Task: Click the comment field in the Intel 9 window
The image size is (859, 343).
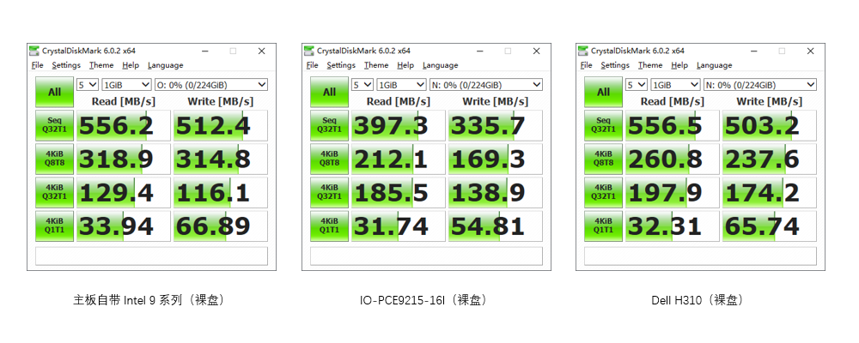Action: [152, 256]
